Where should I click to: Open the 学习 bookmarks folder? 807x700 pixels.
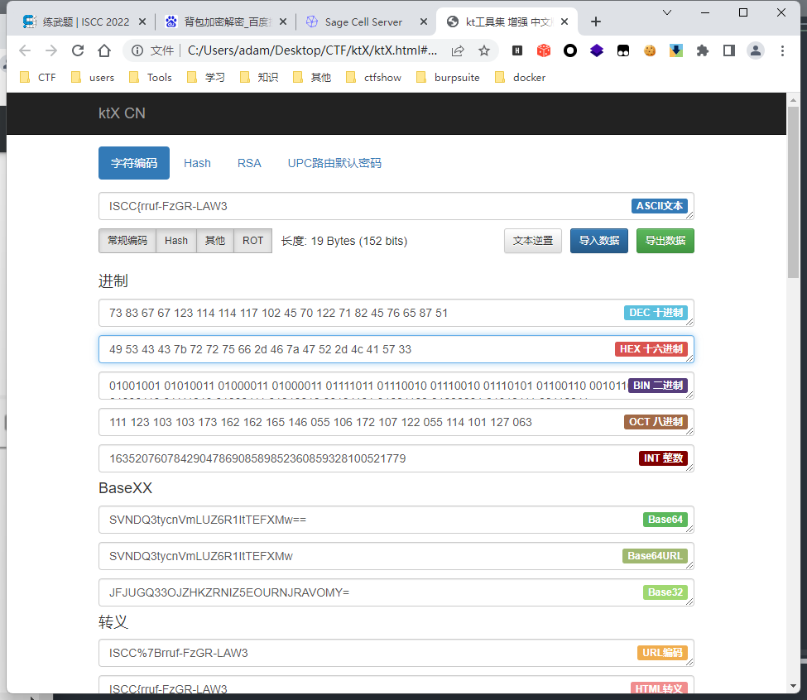206,77
